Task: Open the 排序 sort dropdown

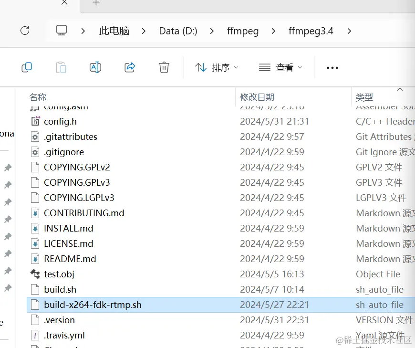Action: (x=217, y=67)
